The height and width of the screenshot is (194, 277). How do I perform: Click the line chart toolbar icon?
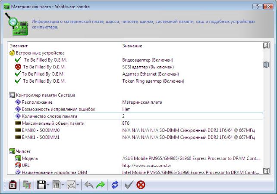(x=71, y=185)
